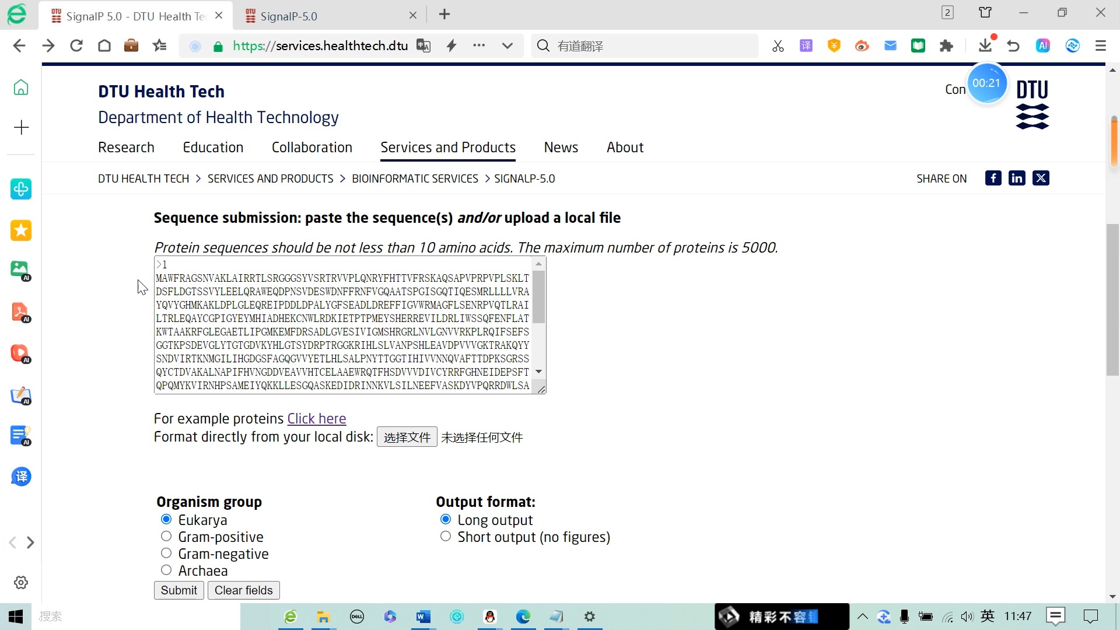Expand the sidebar with right chevron
Viewport: 1120px width, 630px height.
[x=30, y=542]
